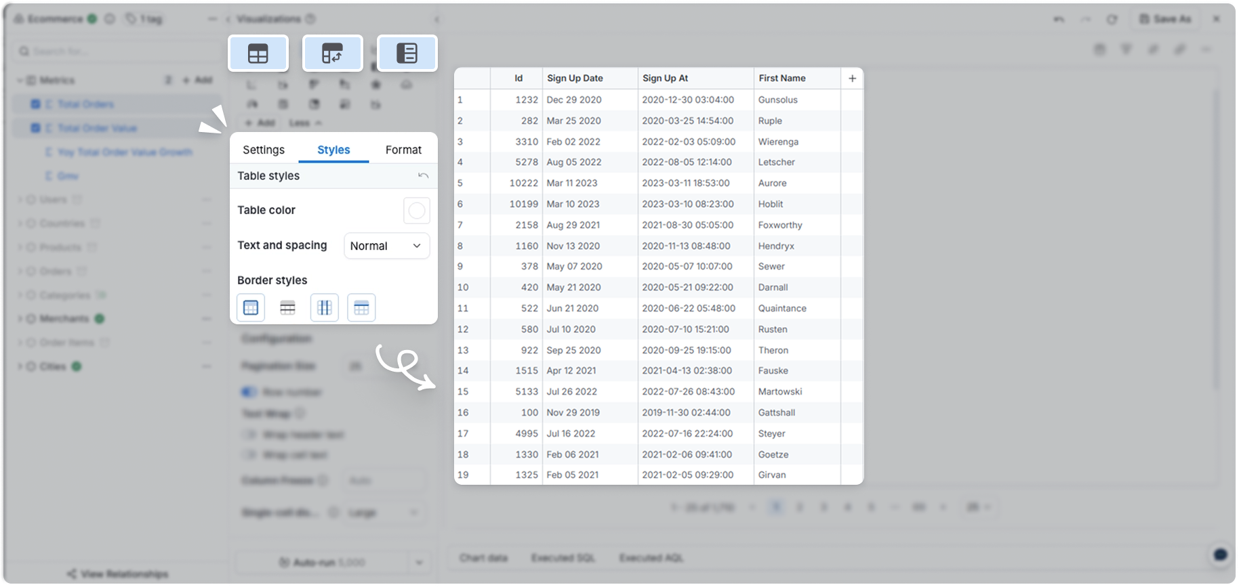Open the Ecommerce dataset ellipsis menu

212,19
